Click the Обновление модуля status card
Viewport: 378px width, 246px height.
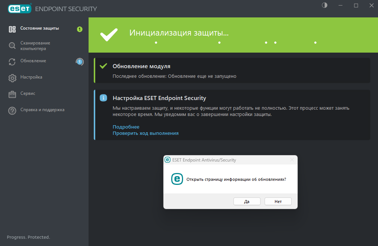(232, 70)
